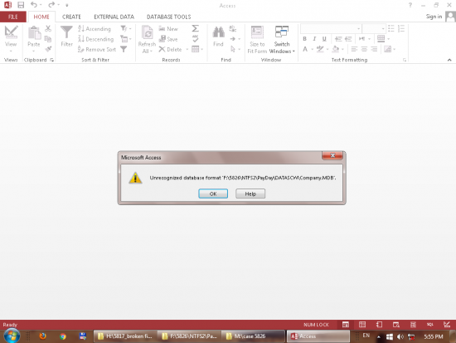Image resolution: width=456 pixels, height=343 pixels.
Task: Toggle Italic formatting
Action: (x=314, y=38)
